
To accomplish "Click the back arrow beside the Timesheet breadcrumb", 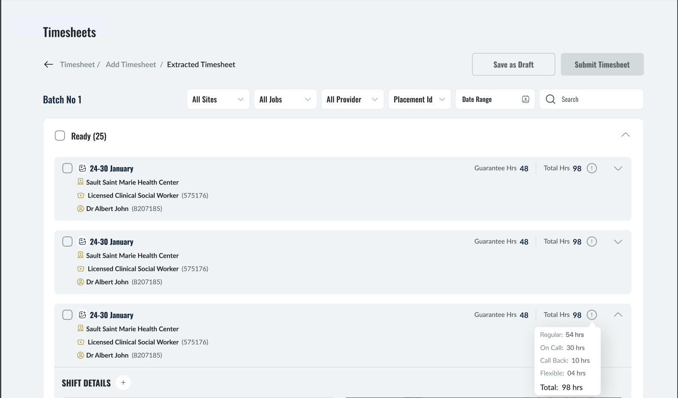I will 48,64.
